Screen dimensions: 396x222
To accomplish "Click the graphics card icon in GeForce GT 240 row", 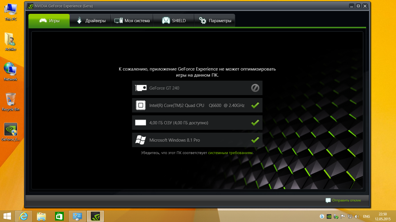I will [141, 88].
